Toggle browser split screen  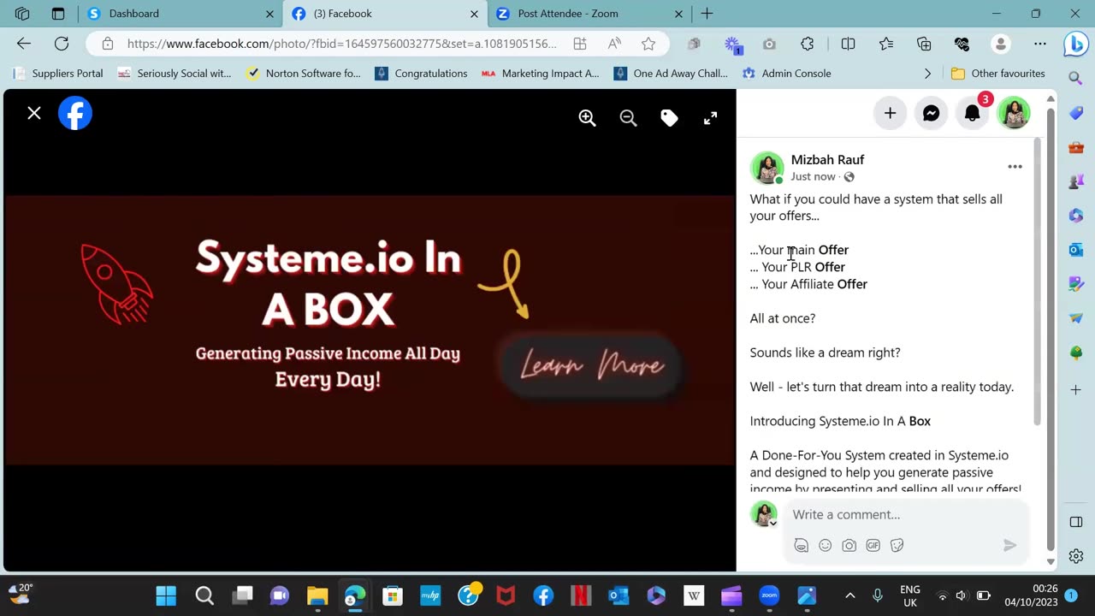pyautogui.click(x=848, y=44)
